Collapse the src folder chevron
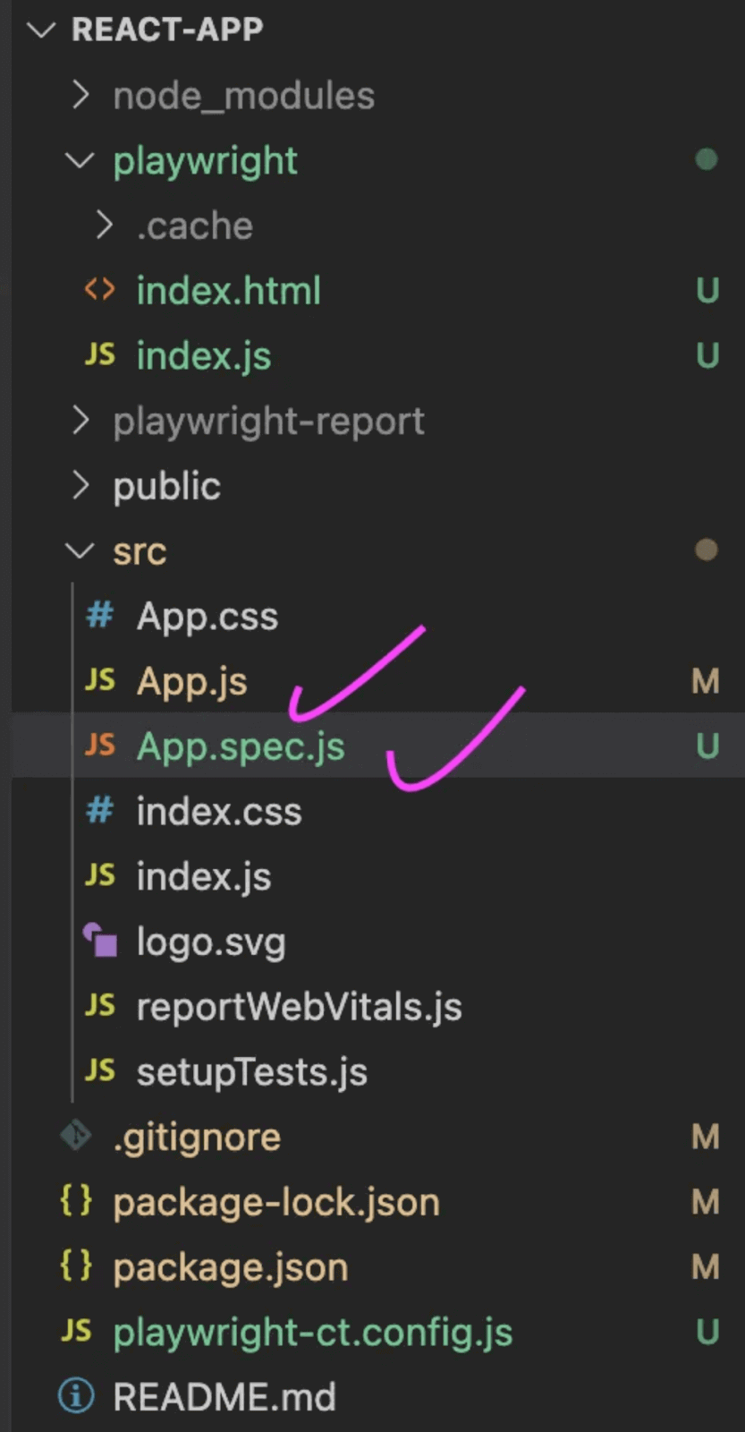Viewport: 745px width, 1432px height. pos(80,550)
